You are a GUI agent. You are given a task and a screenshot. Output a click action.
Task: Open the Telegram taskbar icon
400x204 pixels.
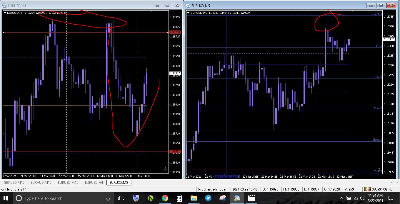[208, 198]
